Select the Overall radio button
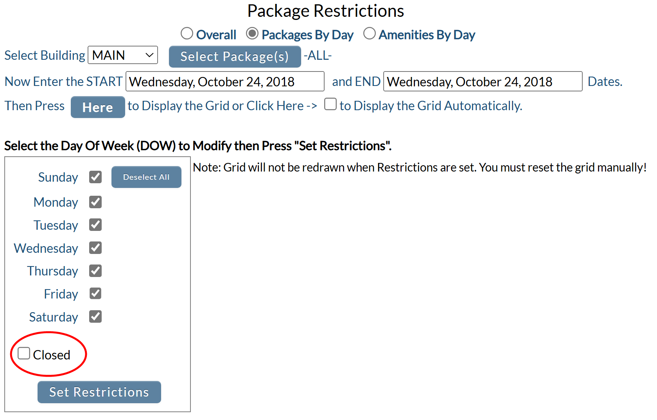The image size is (657, 420). (187, 34)
